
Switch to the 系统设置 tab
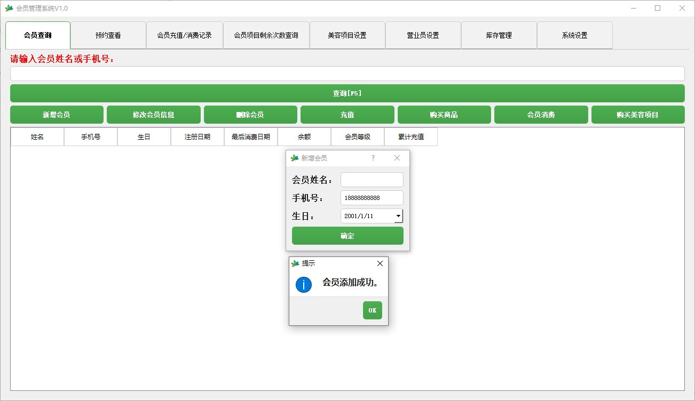coord(574,35)
